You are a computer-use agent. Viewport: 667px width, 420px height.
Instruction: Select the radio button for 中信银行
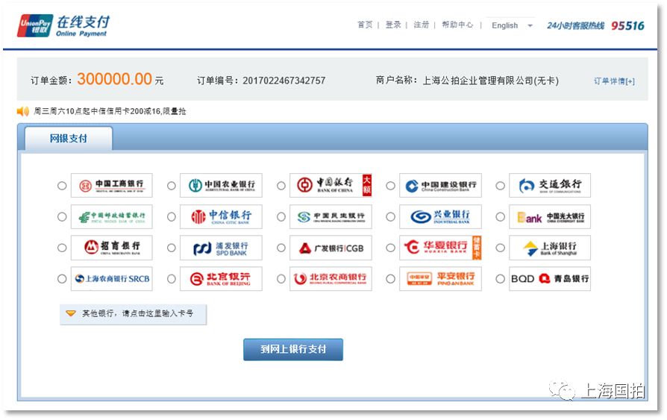[172, 217]
